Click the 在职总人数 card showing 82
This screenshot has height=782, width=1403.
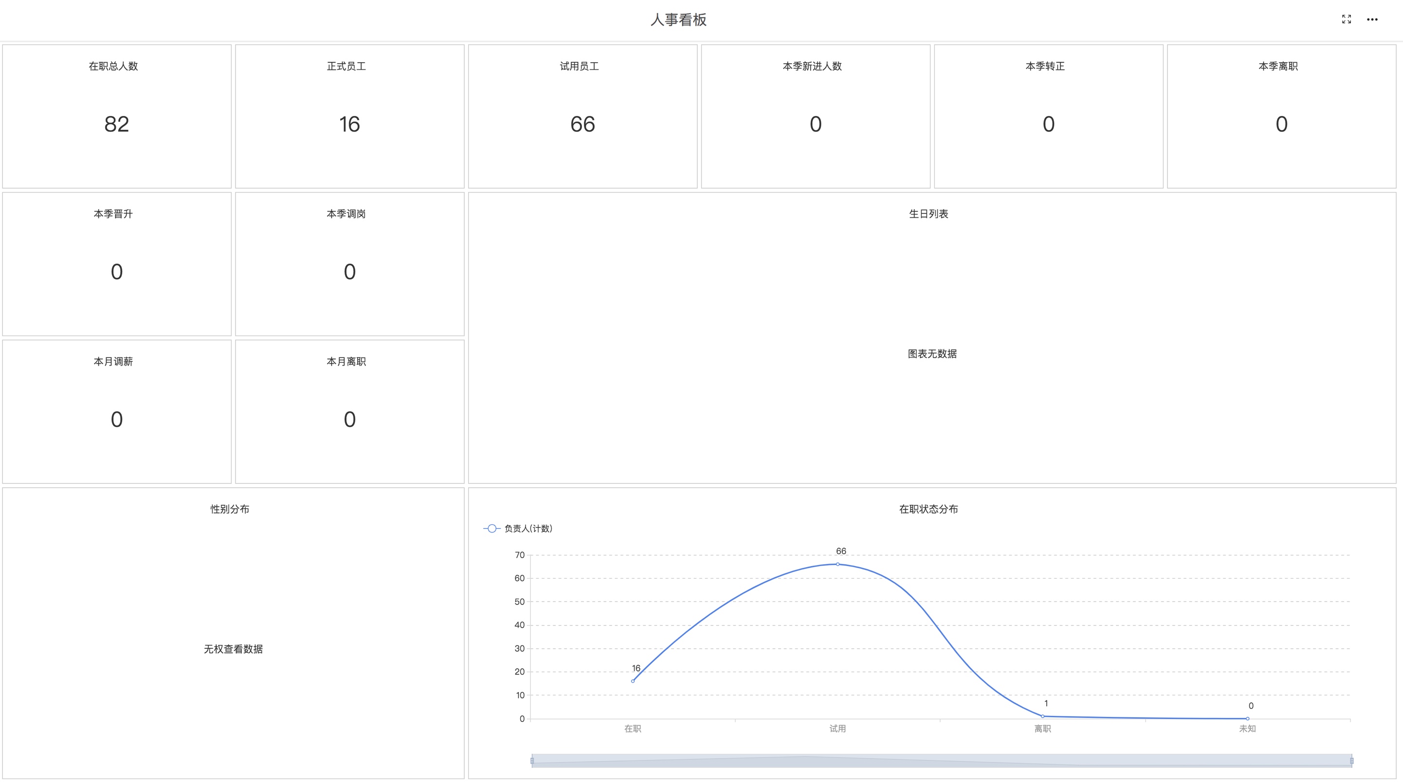tap(117, 124)
